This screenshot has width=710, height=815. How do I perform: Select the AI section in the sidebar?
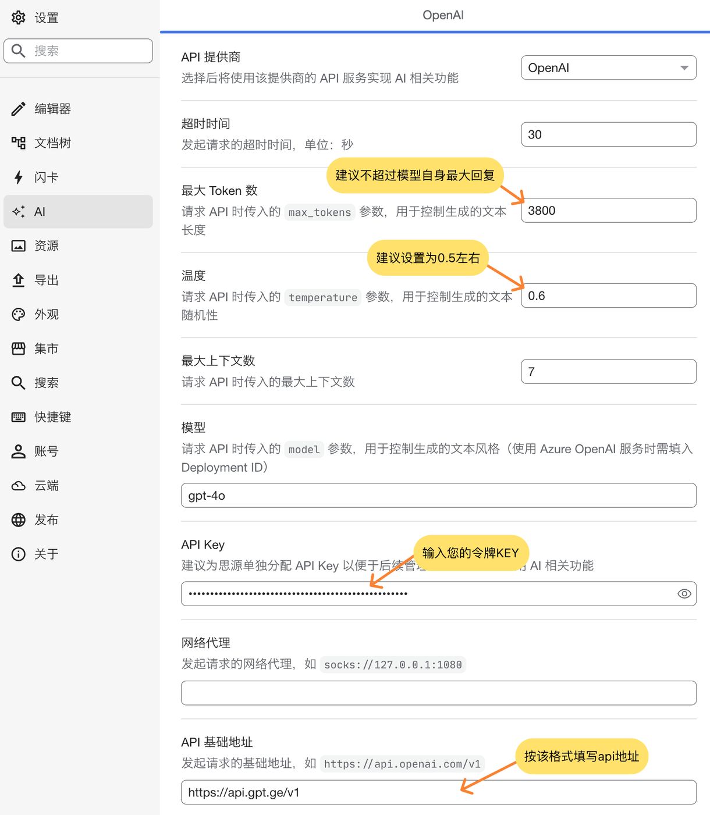tap(78, 212)
